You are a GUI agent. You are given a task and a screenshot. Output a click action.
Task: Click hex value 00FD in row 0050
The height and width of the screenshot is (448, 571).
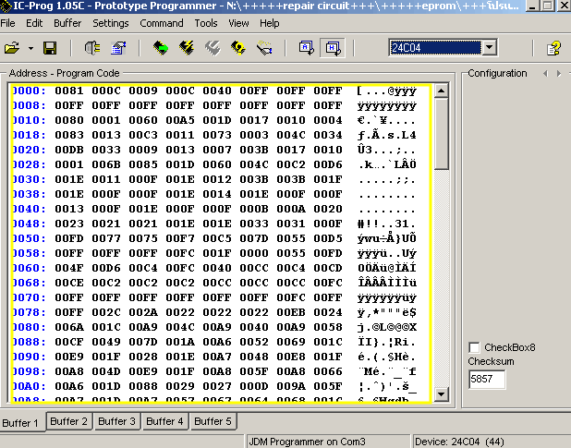[x=69, y=238]
